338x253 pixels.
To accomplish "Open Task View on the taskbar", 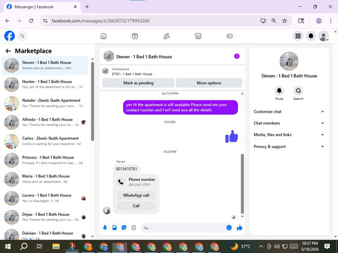I will point(39,246).
